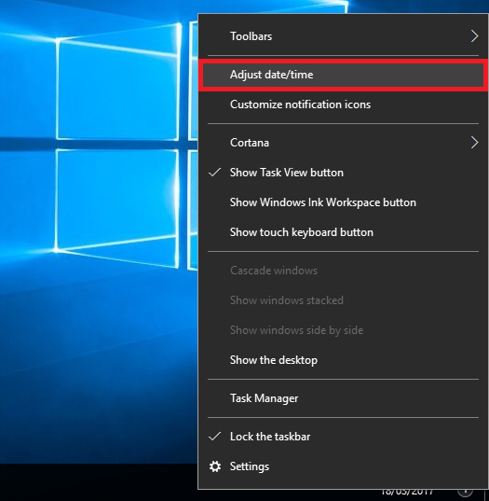Click Show windows side by side
This screenshot has height=501, width=489.
(x=296, y=330)
